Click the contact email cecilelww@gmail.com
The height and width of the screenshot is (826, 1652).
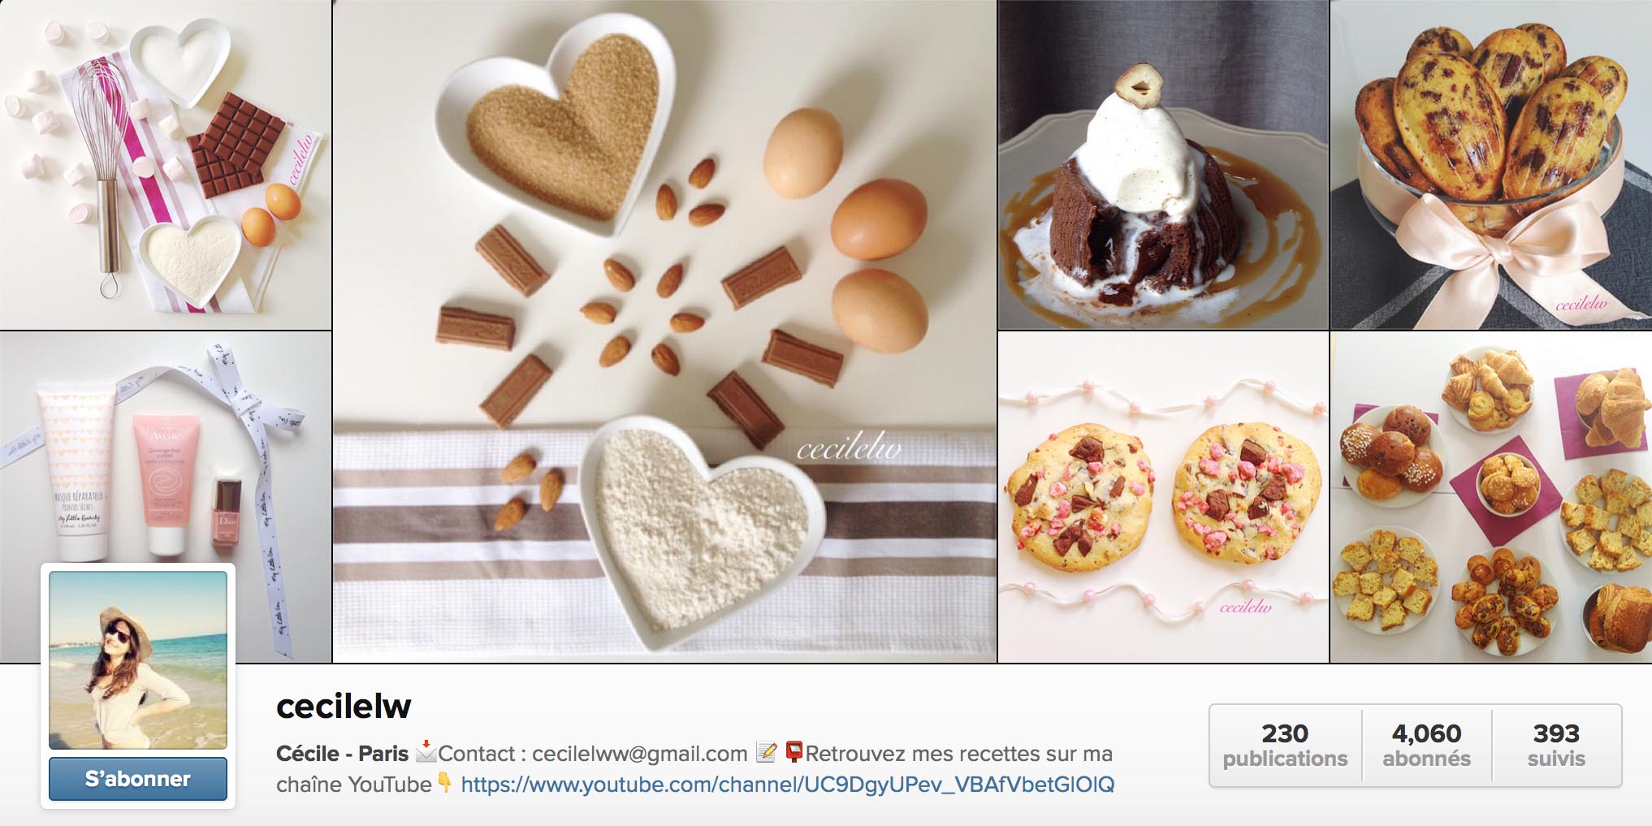640,754
